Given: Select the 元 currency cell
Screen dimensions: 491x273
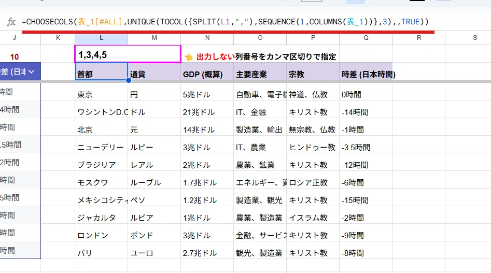Looking at the screenshot, I should tap(155, 126).
